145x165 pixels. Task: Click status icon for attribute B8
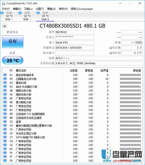(5, 114)
